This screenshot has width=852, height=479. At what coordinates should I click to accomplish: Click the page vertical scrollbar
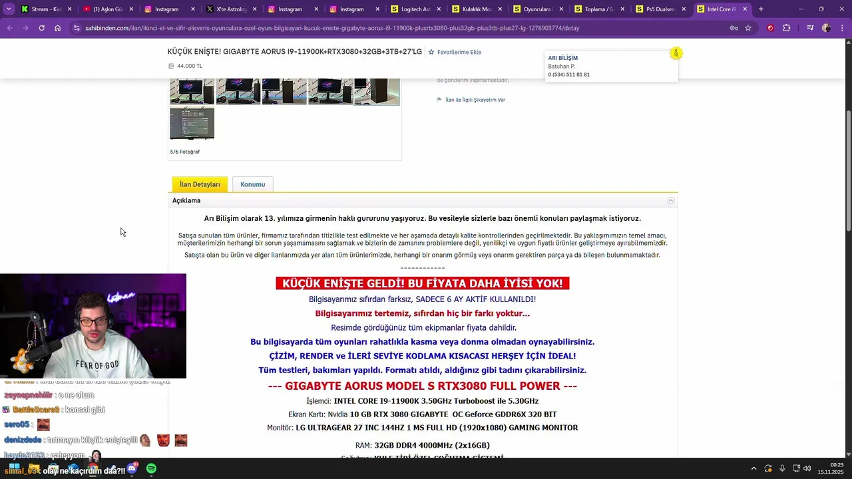click(848, 170)
